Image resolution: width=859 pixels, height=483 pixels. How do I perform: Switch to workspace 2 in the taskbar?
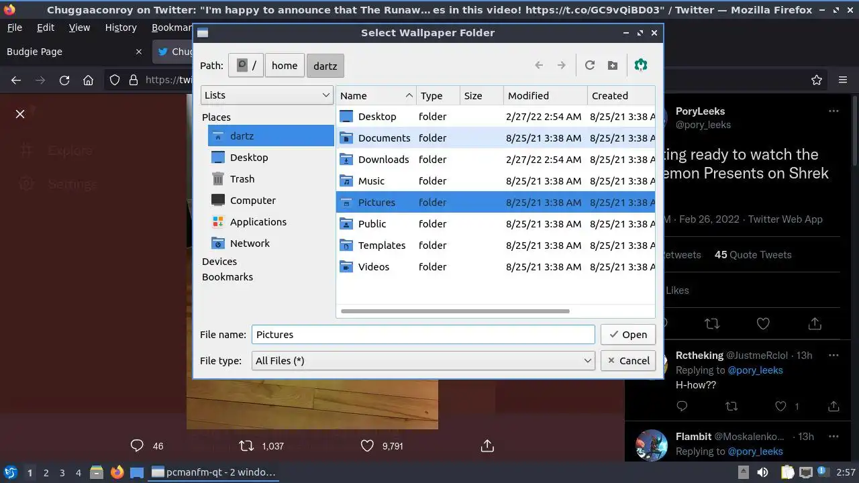(46, 472)
